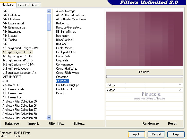Click the category list scroll down arrow

pos(49,117)
